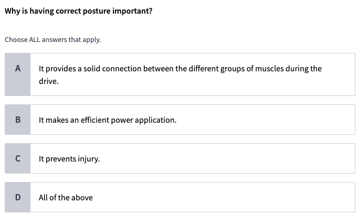Choose the answer about a solid connection between muscles
This screenshot has width=357, height=215.
(180, 69)
